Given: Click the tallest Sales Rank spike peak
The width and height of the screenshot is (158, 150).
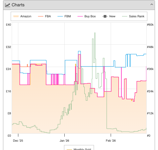Looking at the screenshot, I should click(x=95, y=33).
